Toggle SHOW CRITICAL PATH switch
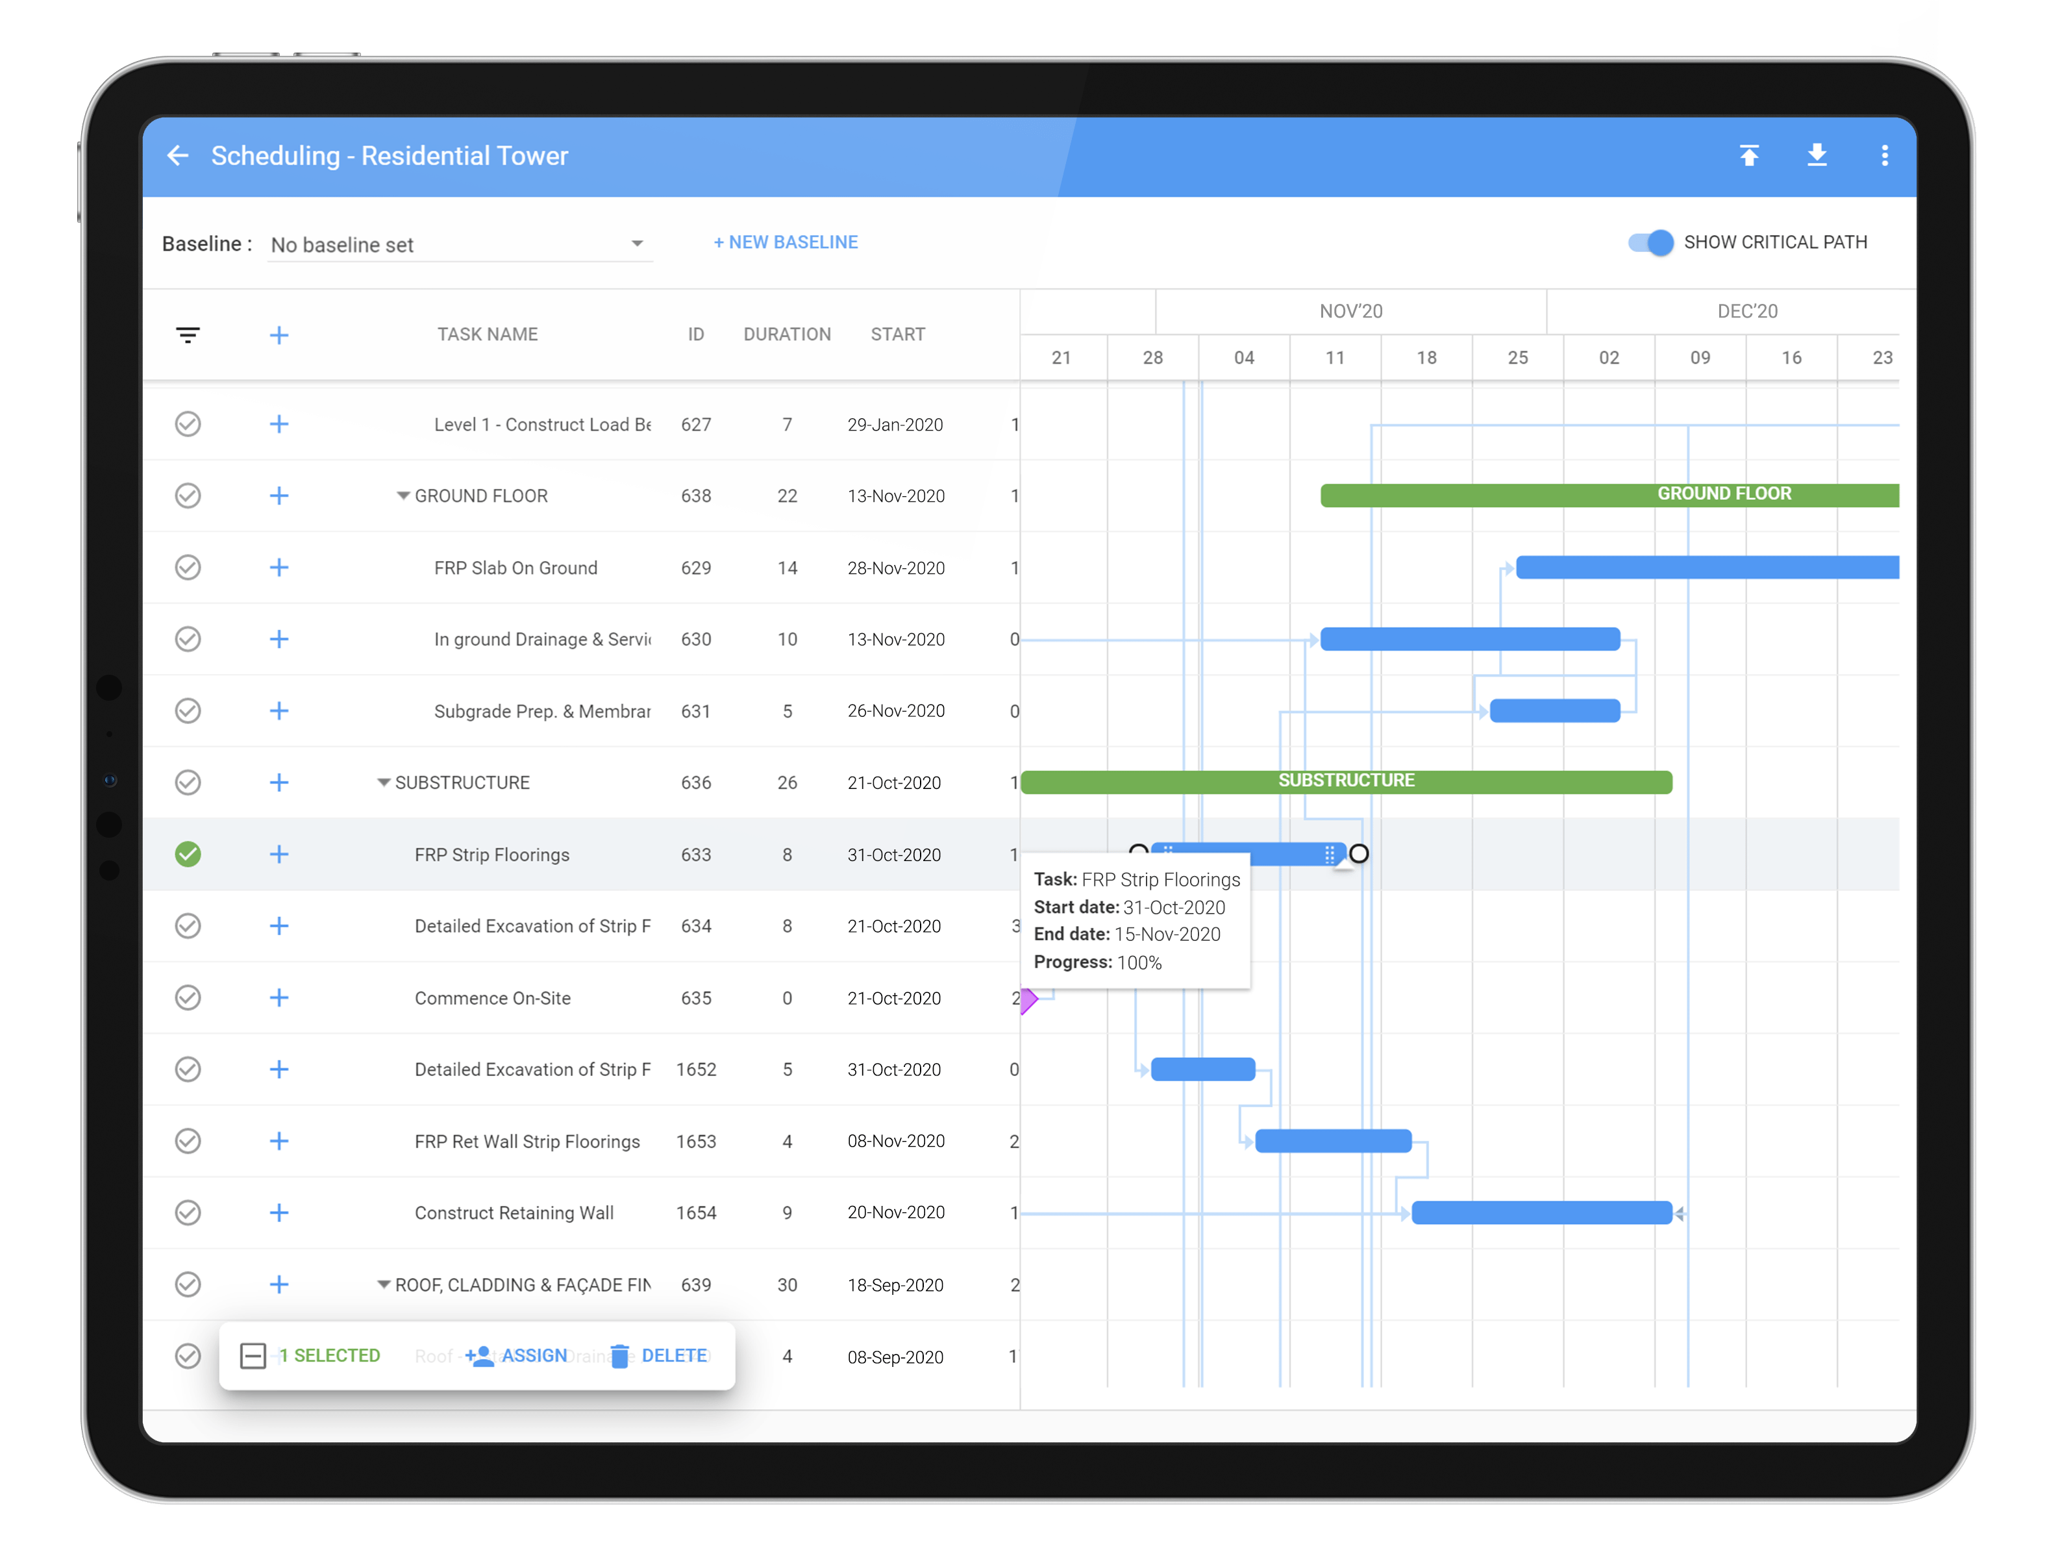The height and width of the screenshot is (1565, 2049). [1651, 243]
